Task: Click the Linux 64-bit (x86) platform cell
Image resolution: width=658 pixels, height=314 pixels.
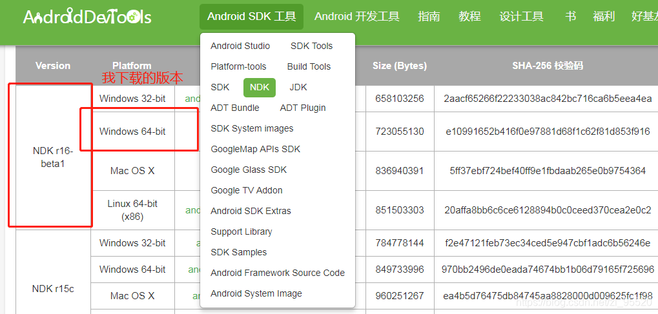Action: pos(132,210)
